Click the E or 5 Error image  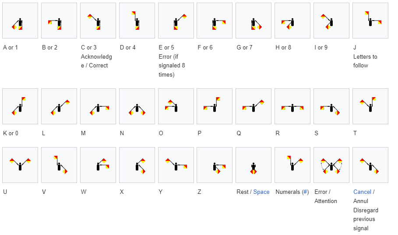[x=176, y=21]
